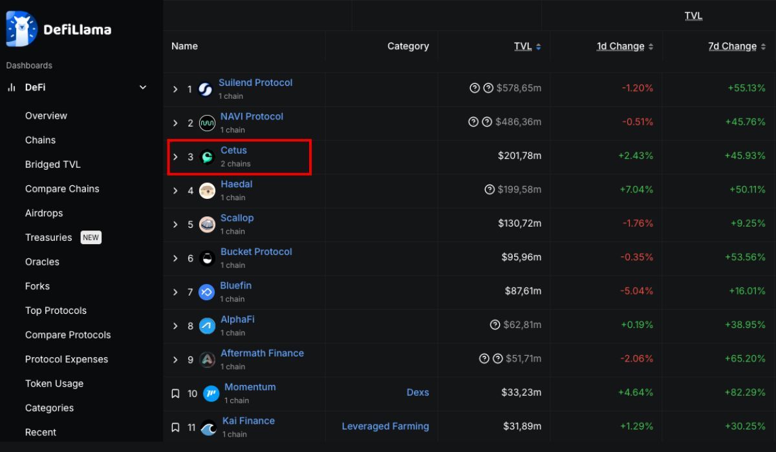The image size is (776, 452).
Task: Click the Kai Finance logo icon
Action: pyautogui.click(x=209, y=427)
